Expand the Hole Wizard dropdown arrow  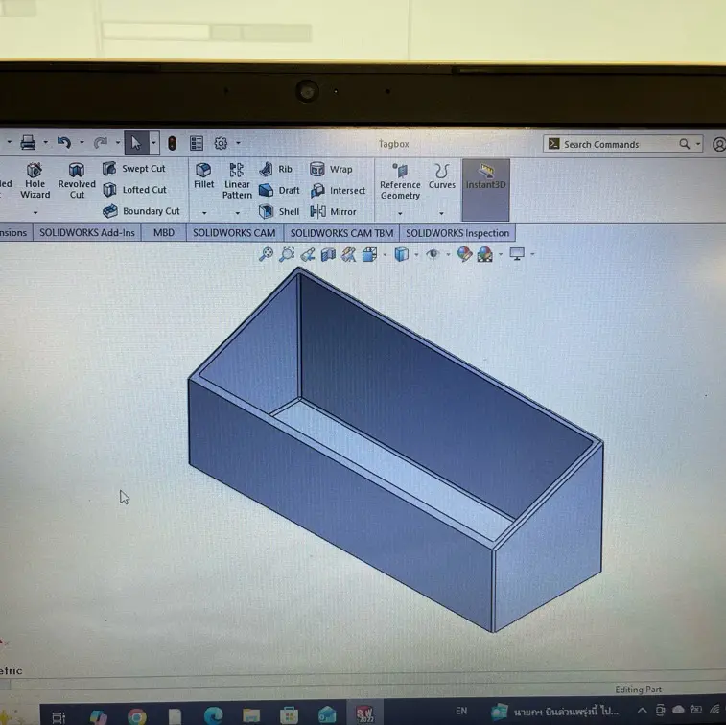pyautogui.click(x=35, y=213)
